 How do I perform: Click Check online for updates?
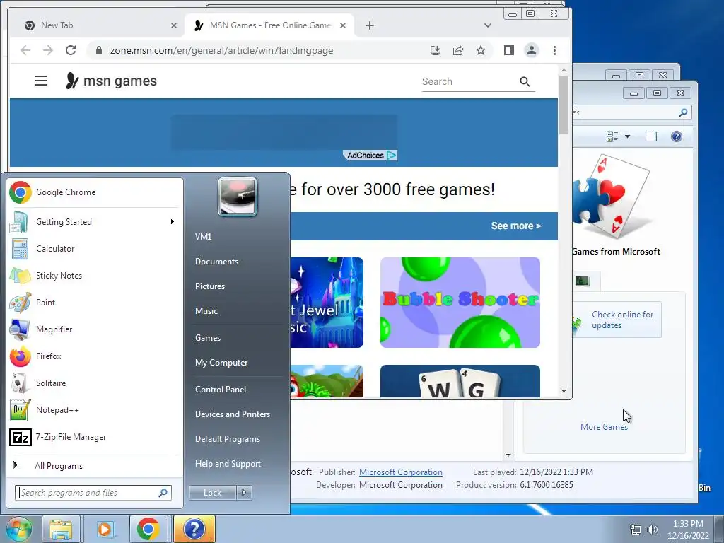(622, 320)
